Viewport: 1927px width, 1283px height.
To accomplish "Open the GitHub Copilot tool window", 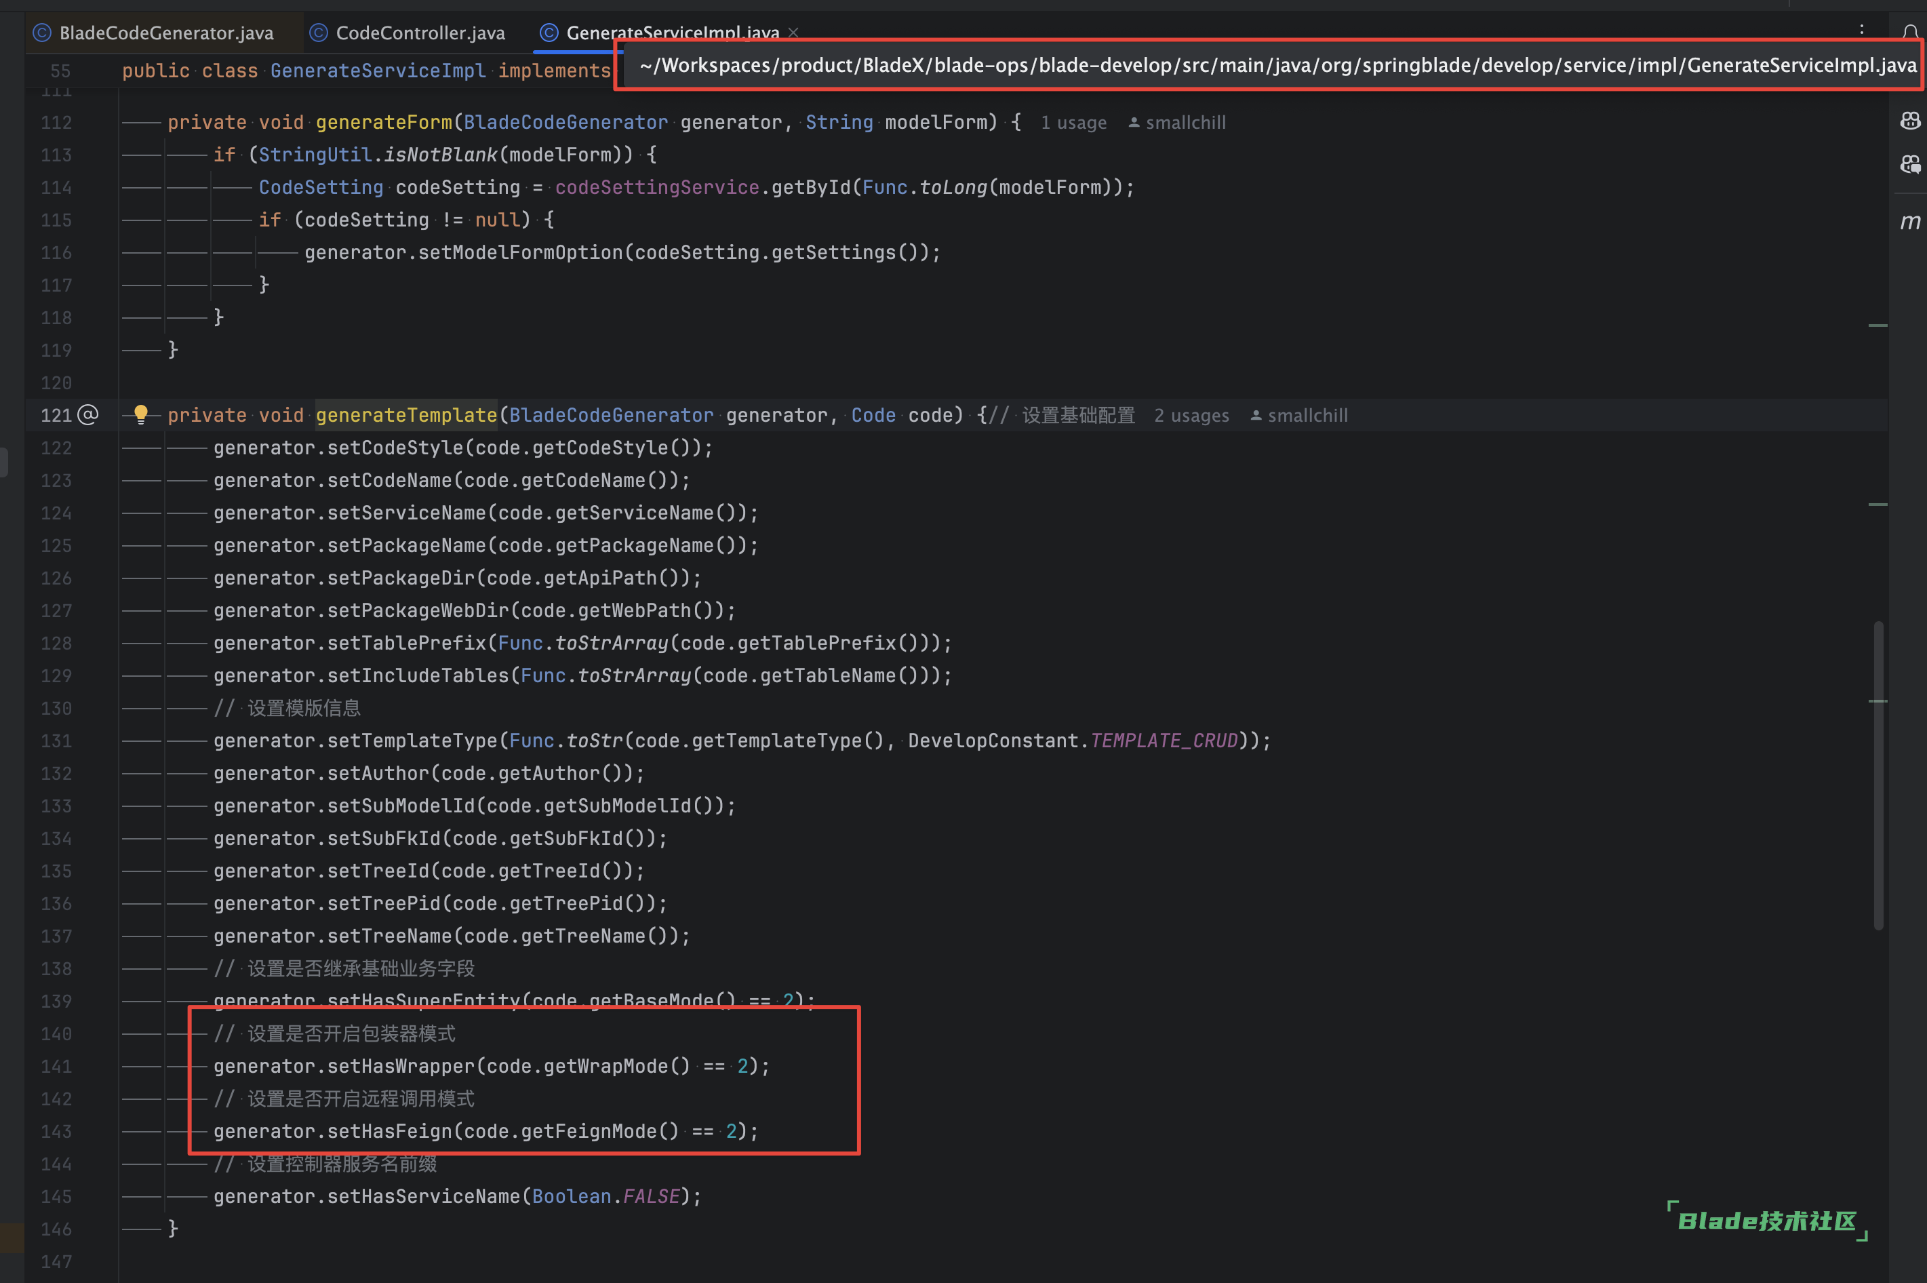I will pos(1910,121).
